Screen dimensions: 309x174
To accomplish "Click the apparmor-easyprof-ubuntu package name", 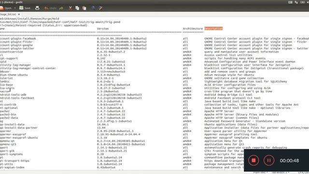I will click(19, 138).
